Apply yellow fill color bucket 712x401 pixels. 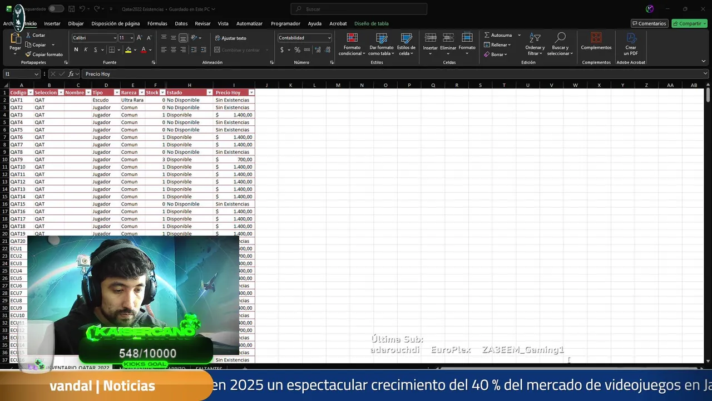click(x=128, y=50)
